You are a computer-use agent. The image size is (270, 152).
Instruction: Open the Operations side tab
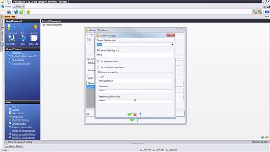2,34
